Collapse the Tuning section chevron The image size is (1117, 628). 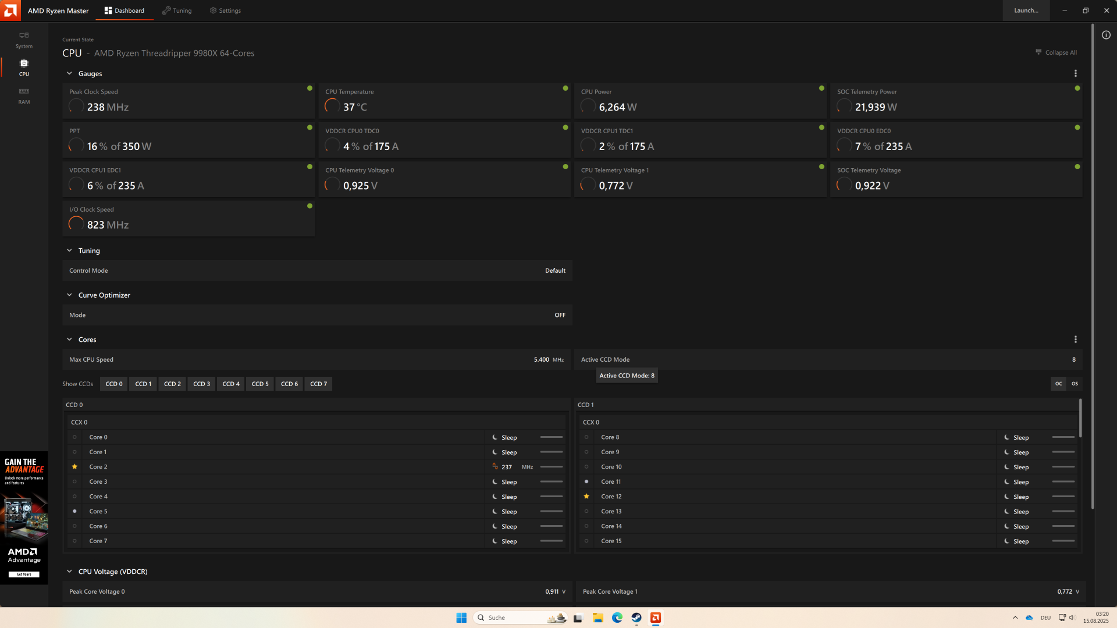pos(69,250)
